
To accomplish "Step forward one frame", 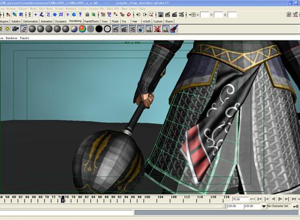I will click(x=294, y=199).
